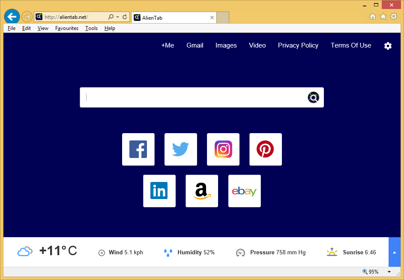Image resolution: width=404 pixels, height=280 pixels.
Task: Click the site favicon in address bar
Action: point(39,17)
